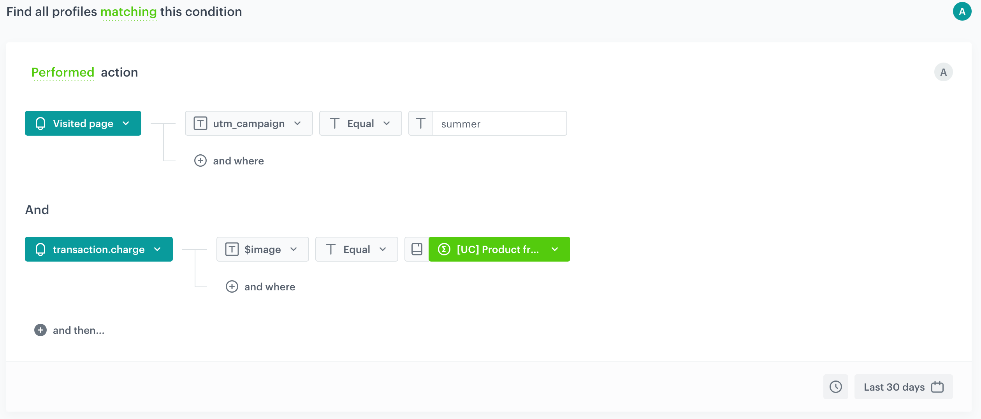Click the T type icon beside summer field
Viewport: 981px width, 419px height.
[x=421, y=123]
